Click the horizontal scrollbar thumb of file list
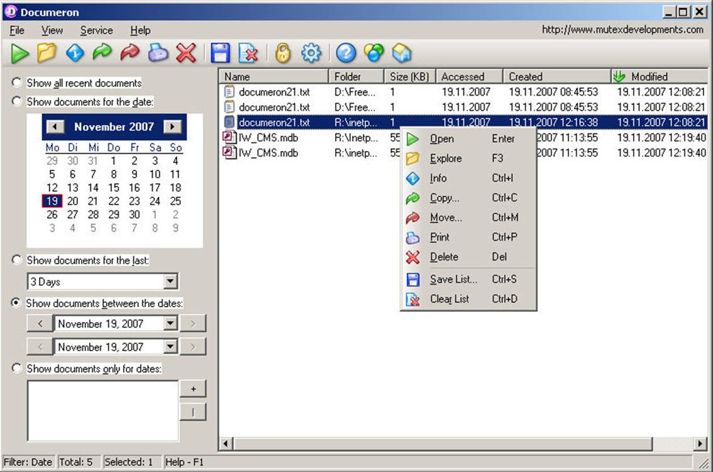The height and width of the screenshot is (472, 713). coord(443,443)
